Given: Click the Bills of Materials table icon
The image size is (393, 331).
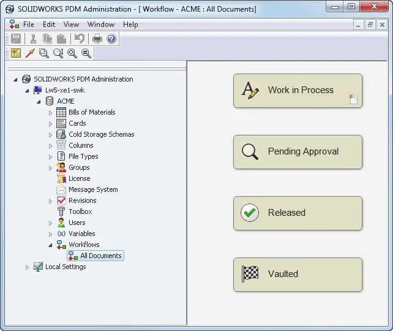Looking at the screenshot, I should point(61,112).
